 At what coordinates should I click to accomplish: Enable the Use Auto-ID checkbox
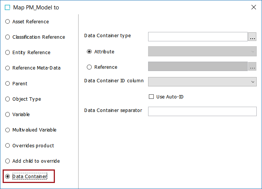(x=151, y=97)
